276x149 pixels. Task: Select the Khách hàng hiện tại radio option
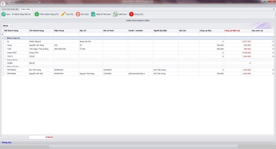coord(13,14)
